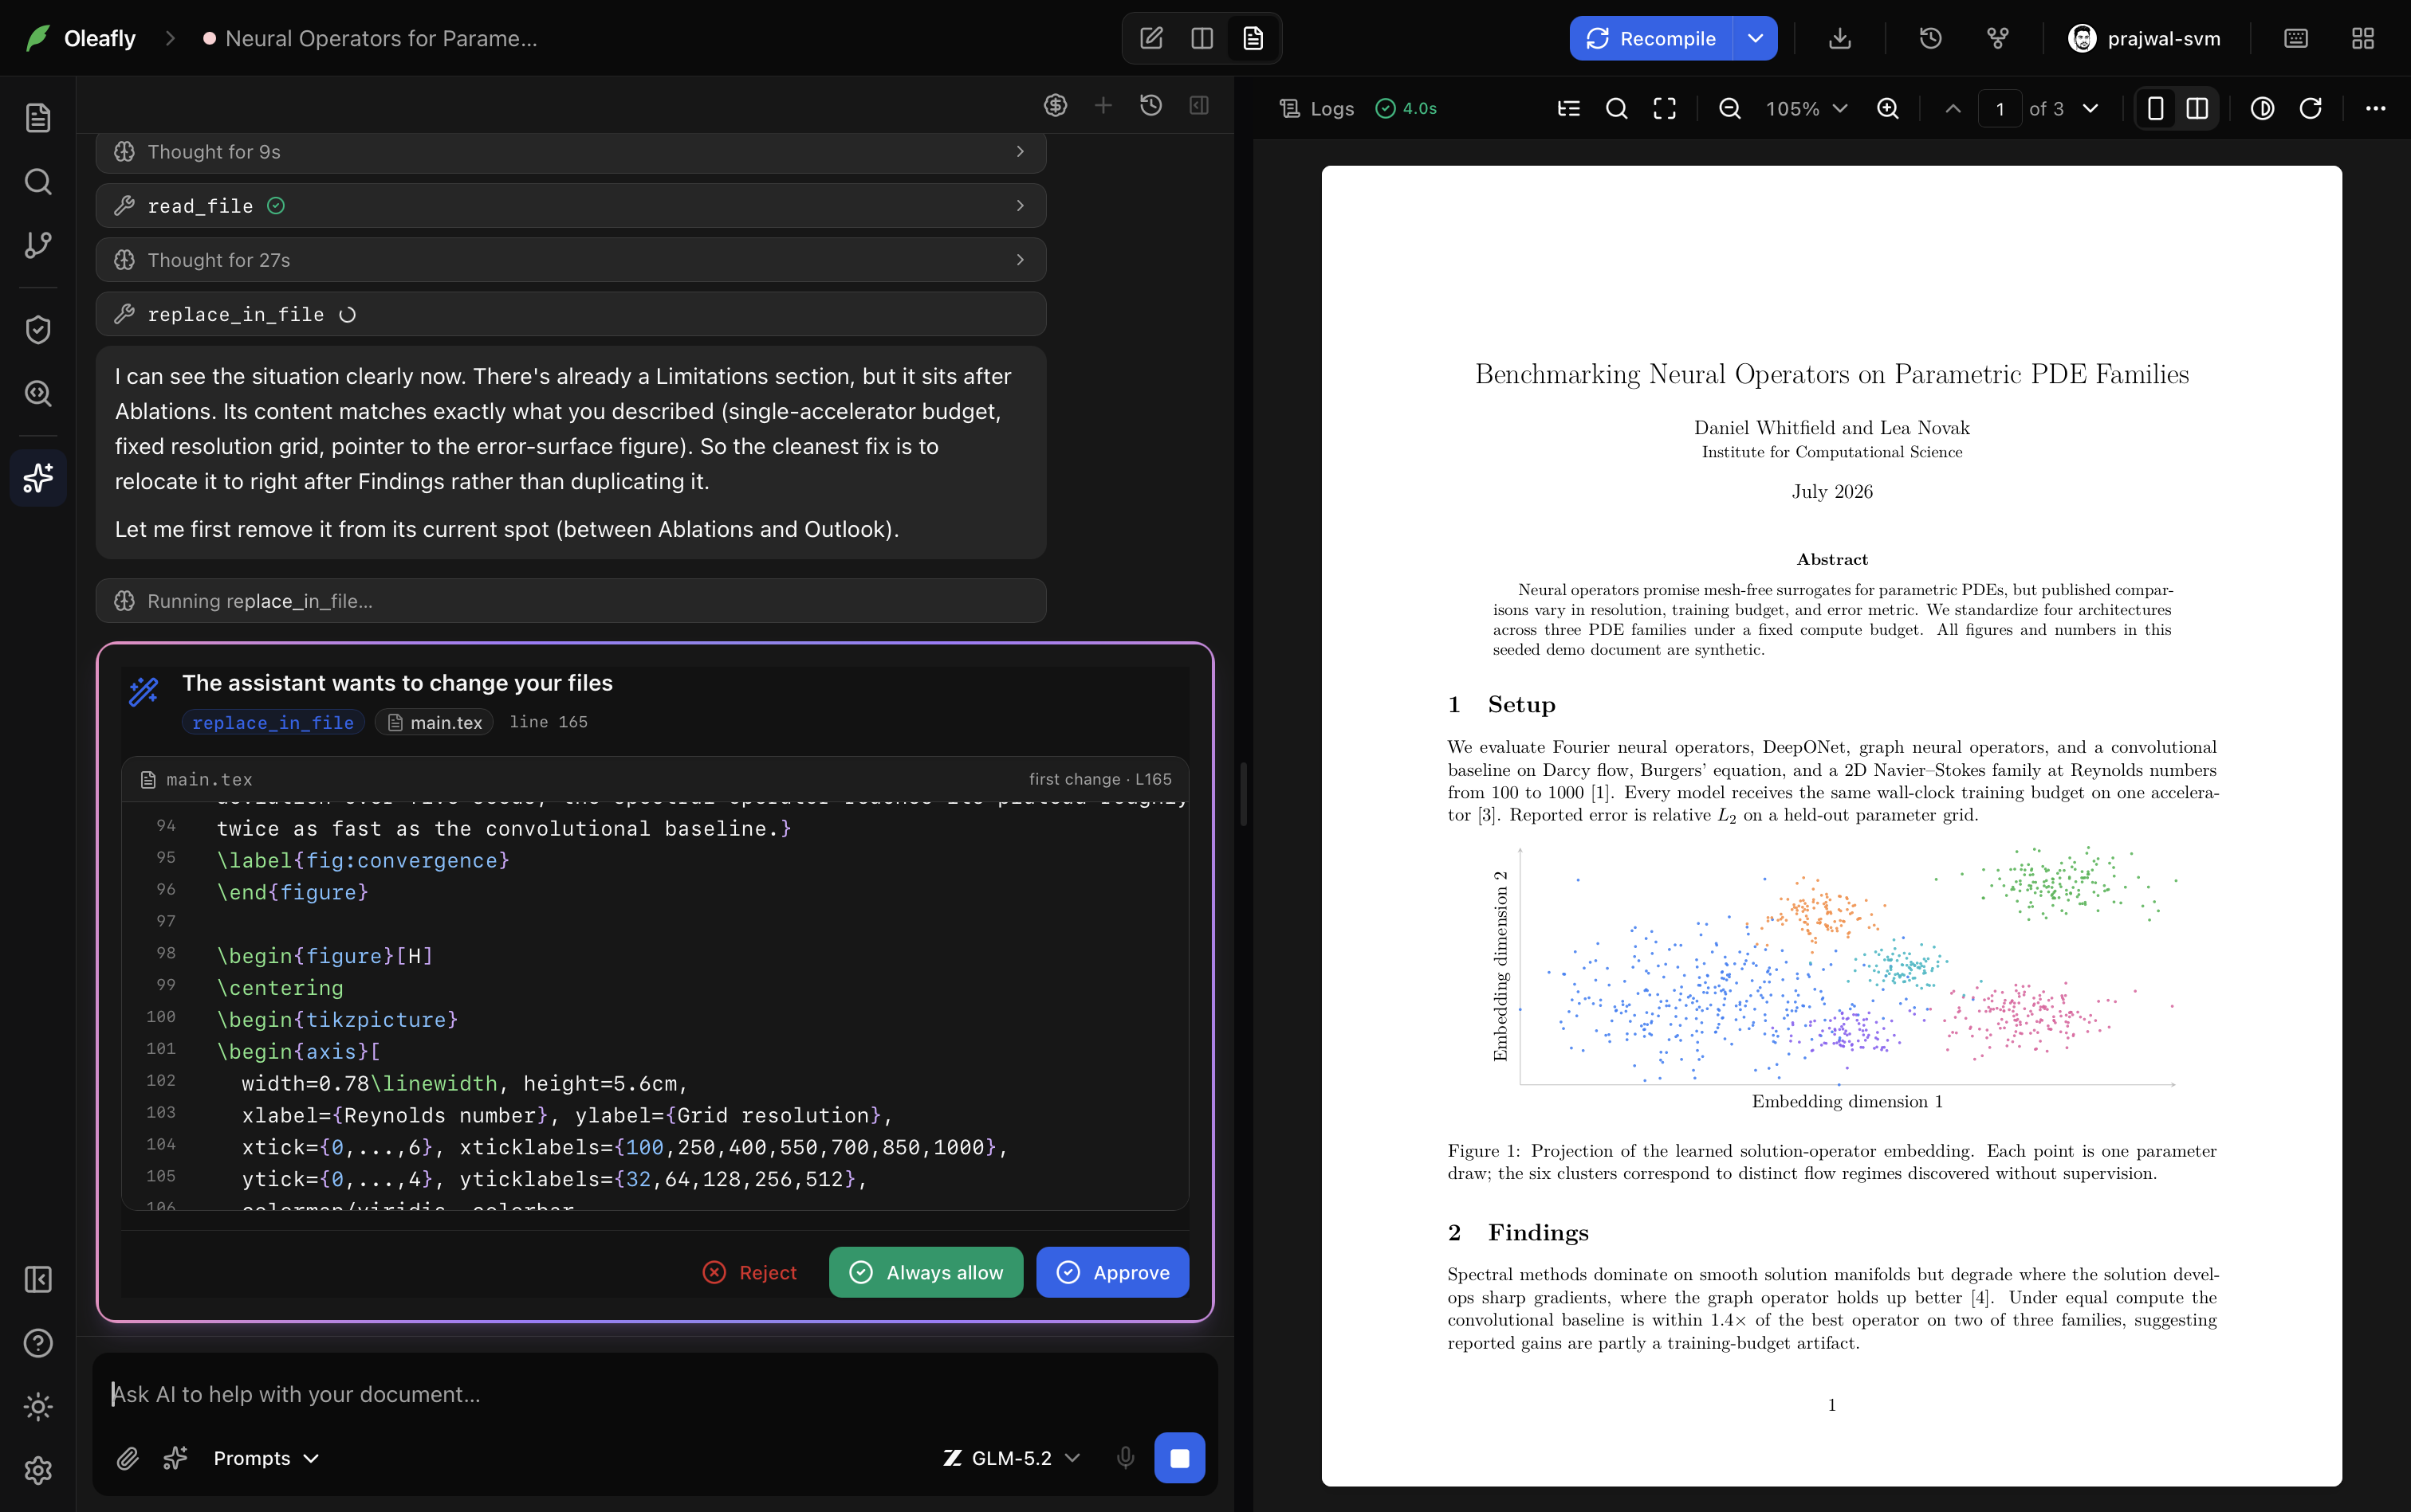Image resolution: width=2411 pixels, height=1512 pixels.
Task: Open the fork/share network icon
Action: [1998, 38]
